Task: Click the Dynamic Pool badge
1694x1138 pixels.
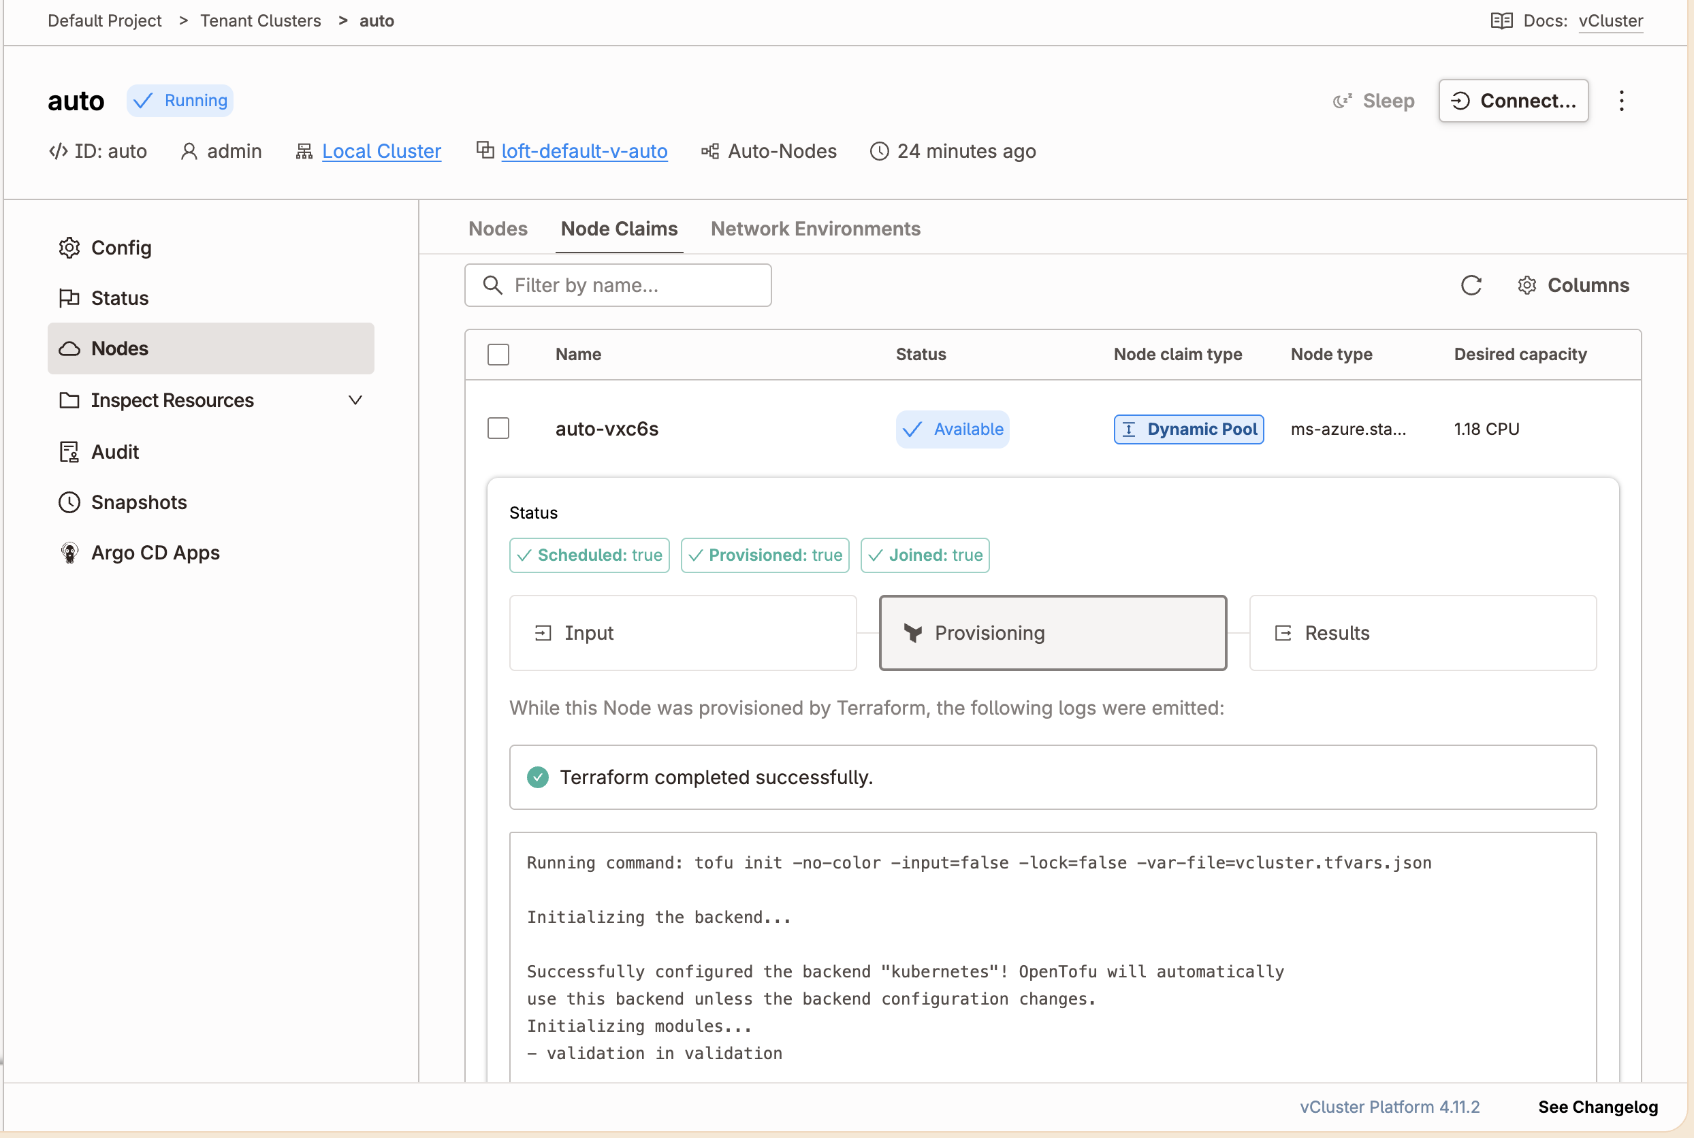Action: point(1188,429)
